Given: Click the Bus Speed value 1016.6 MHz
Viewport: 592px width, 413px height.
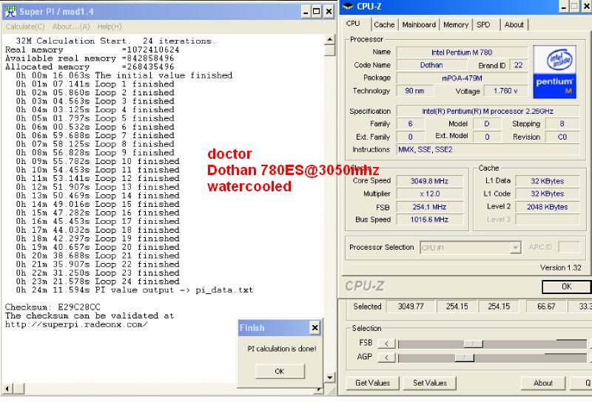Looking at the screenshot, I should 429,219.
